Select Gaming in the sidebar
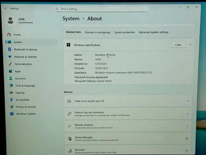This screenshot has height=155, width=206. click(20, 93)
